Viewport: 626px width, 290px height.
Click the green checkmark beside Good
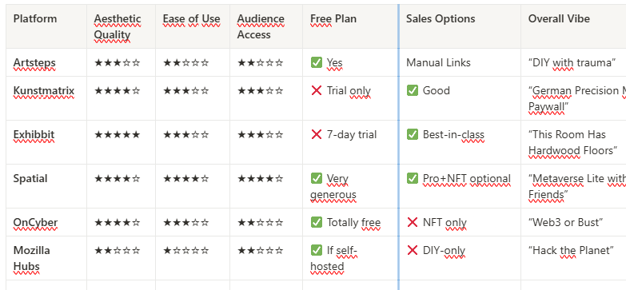pos(413,90)
